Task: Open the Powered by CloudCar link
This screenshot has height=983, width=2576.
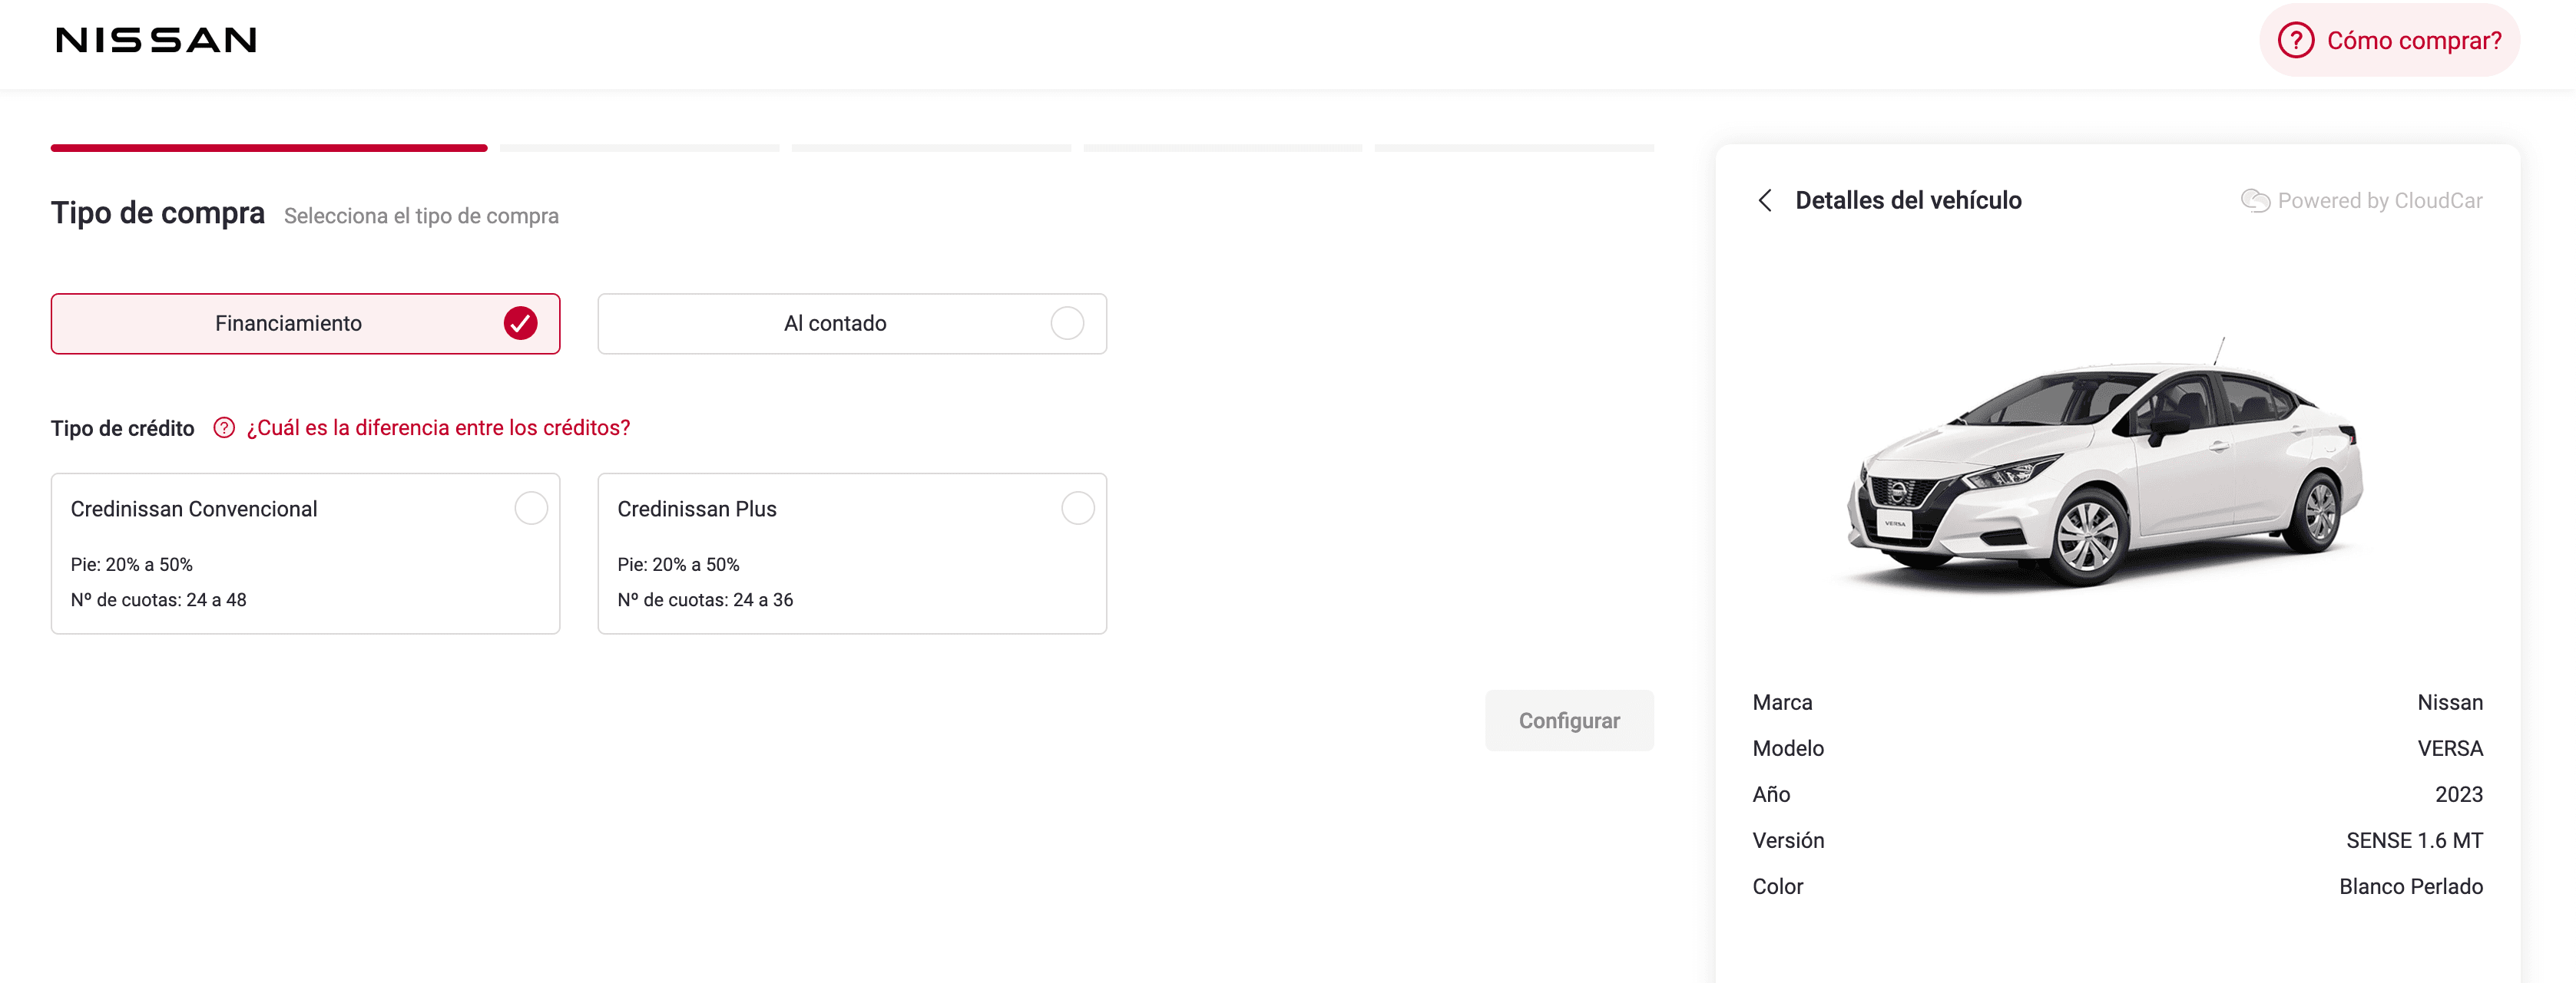Action: (2361, 201)
